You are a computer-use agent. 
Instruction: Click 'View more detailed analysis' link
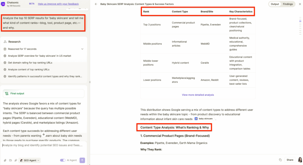coord(198,95)
